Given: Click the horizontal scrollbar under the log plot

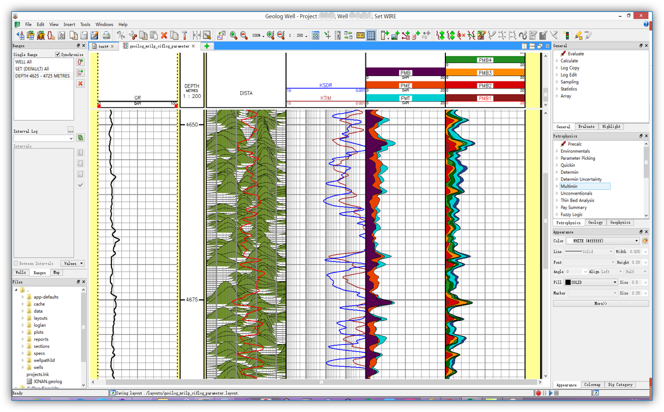Looking at the screenshot, I should pyautogui.click(x=321, y=382).
